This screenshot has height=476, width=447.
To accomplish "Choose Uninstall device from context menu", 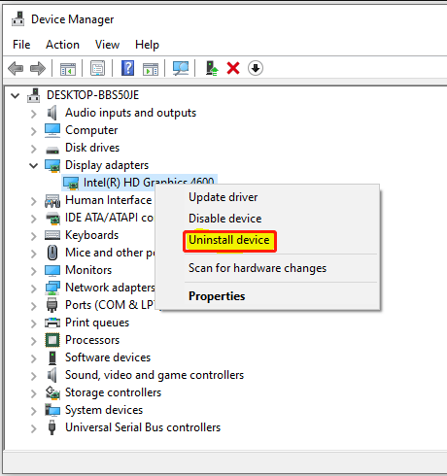I will 229,240.
